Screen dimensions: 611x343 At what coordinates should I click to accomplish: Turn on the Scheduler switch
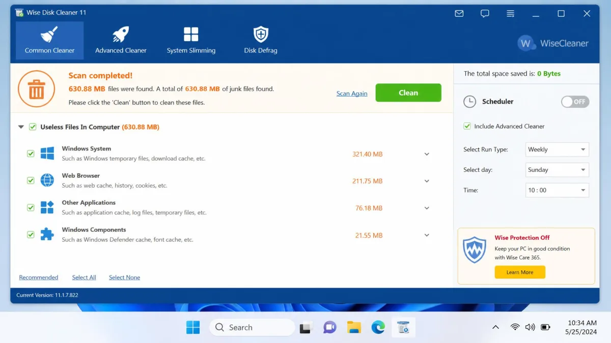[x=575, y=102]
